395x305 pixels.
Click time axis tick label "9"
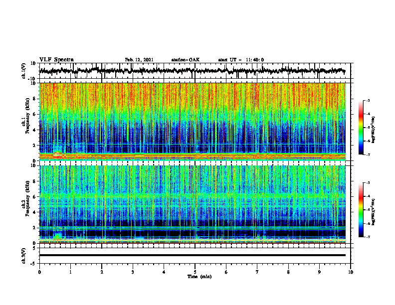pos(319,272)
